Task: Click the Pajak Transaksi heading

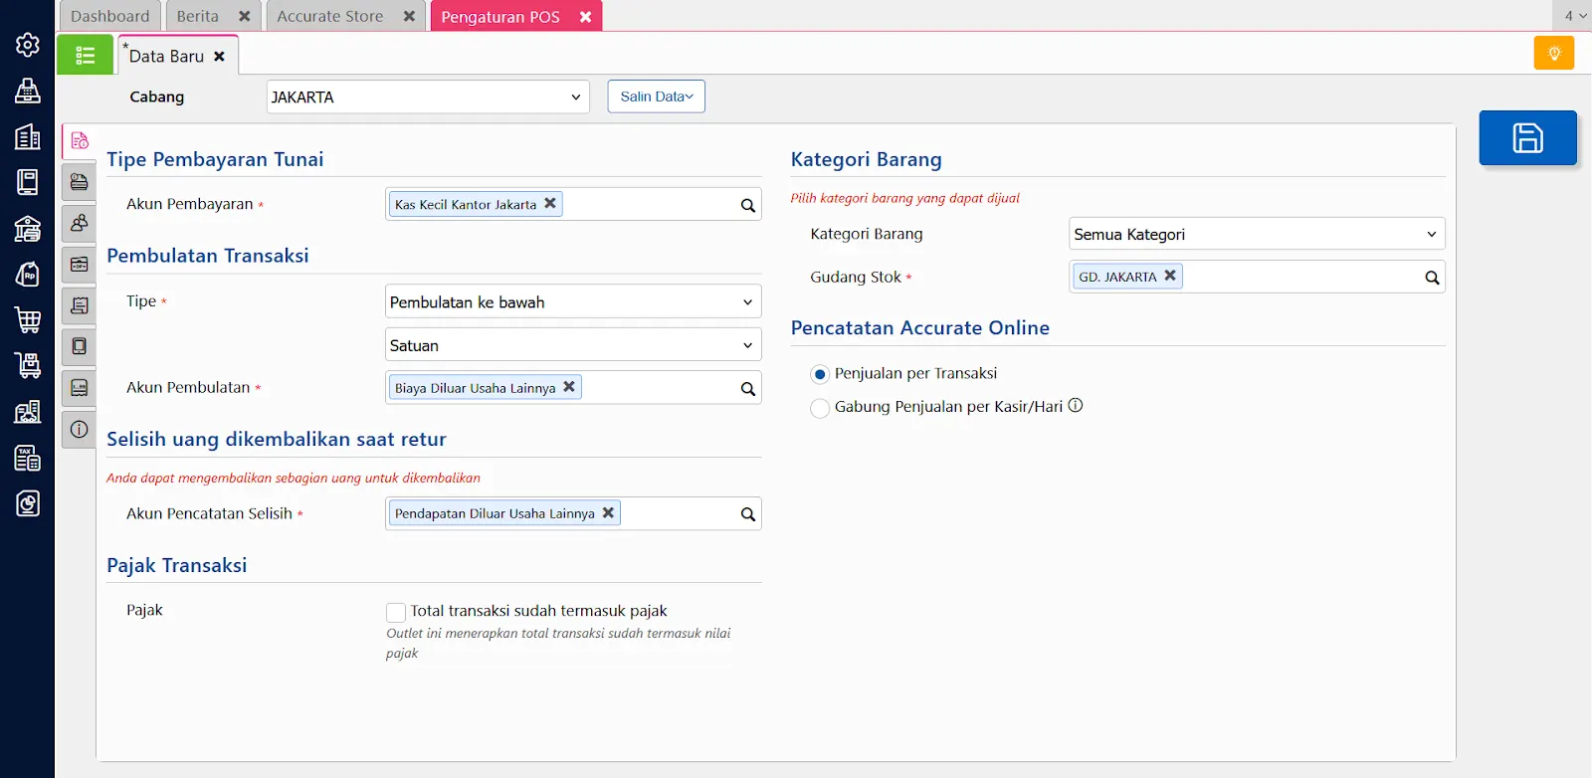Action: click(x=177, y=565)
